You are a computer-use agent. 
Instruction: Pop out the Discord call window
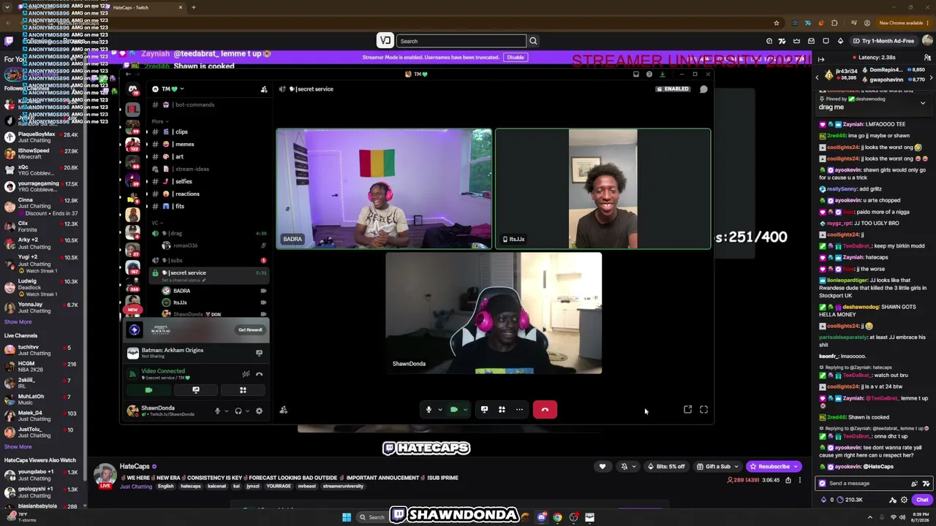pos(687,410)
